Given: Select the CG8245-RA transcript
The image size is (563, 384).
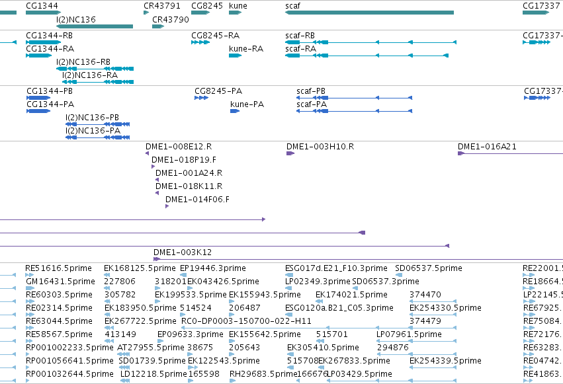Looking at the screenshot, I should click(200, 42).
